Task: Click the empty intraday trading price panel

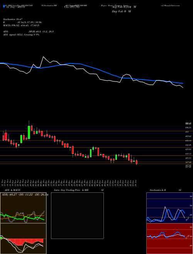Action: pyautogui.click(x=77, y=216)
